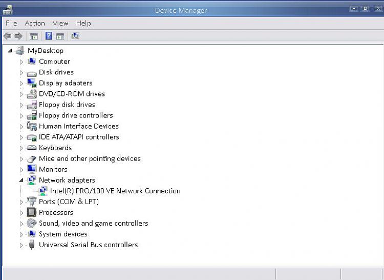Open the Action menu
Image resolution: width=384 pixels, height=280 pixels.
coord(35,23)
